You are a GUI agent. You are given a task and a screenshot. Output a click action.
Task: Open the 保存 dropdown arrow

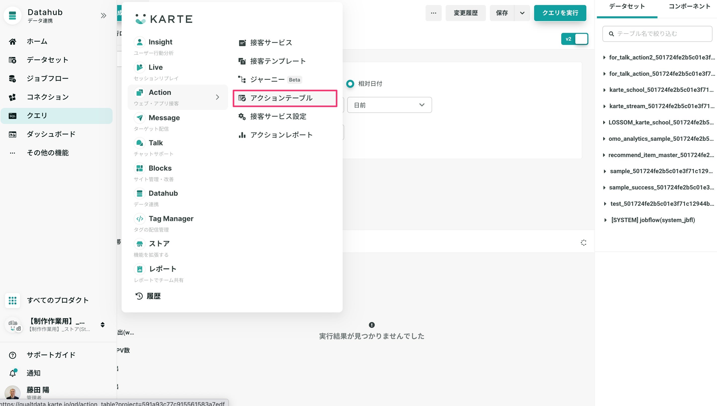(x=522, y=13)
